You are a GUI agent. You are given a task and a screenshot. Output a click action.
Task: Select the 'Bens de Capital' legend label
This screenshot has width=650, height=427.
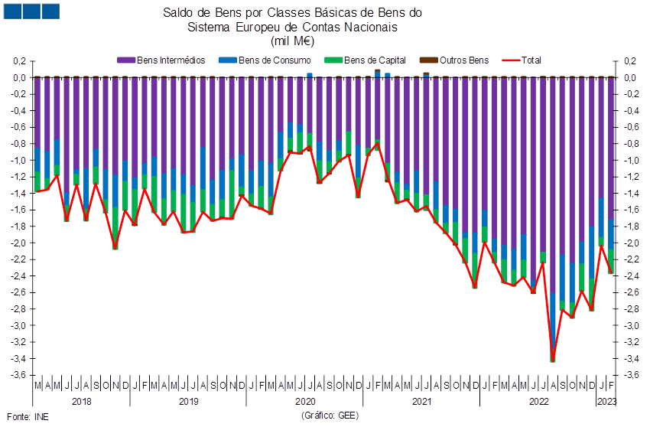pyautogui.click(x=375, y=60)
